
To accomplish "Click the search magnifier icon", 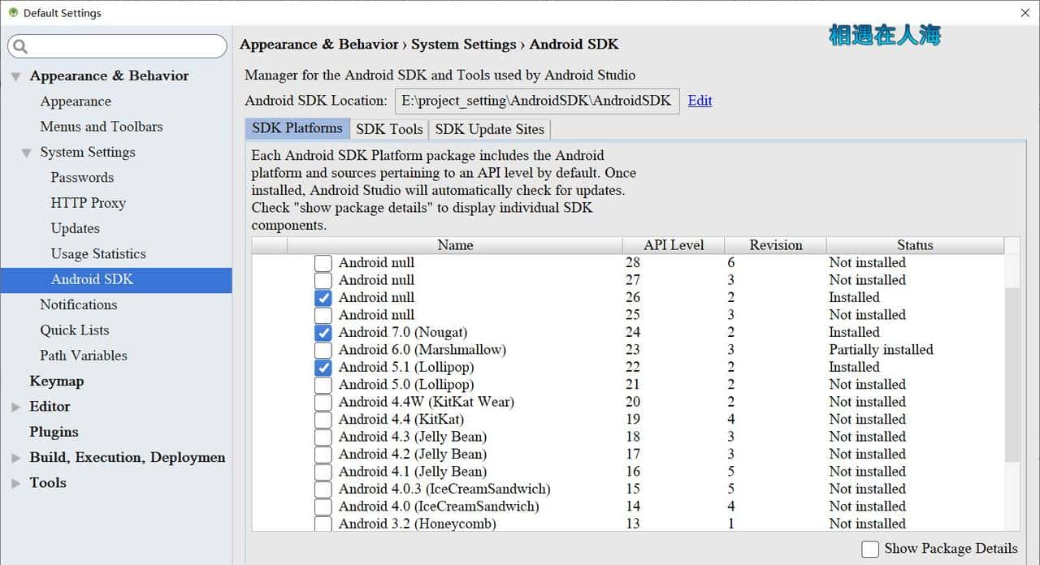I will [x=19, y=46].
